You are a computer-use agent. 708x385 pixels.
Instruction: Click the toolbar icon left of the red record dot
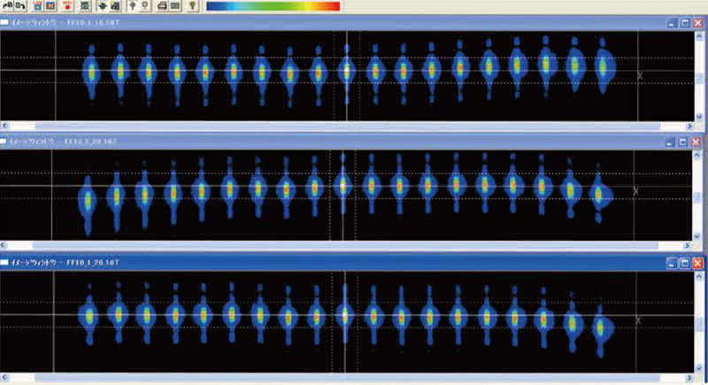point(51,6)
